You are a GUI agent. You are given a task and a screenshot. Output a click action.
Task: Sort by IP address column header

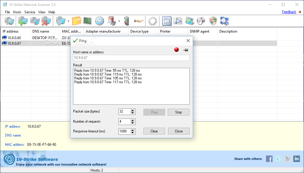coord(15,31)
